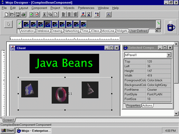The width and height of the screenshot is (179, 134).
Task: Click the Windows Start button
Action: pyautogui.click(x=7, y=131)
